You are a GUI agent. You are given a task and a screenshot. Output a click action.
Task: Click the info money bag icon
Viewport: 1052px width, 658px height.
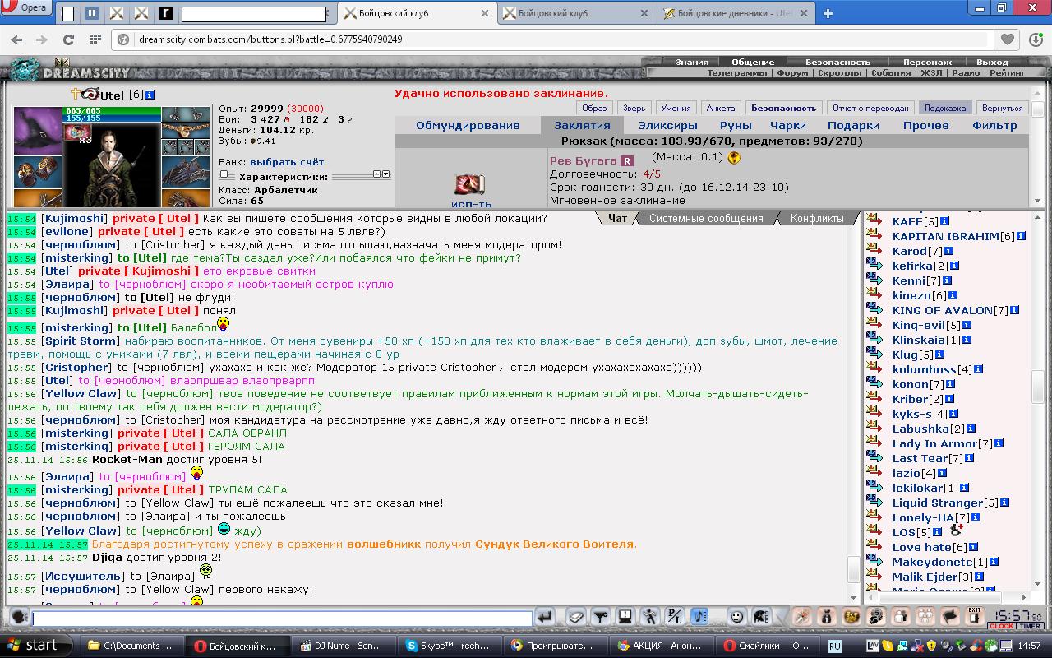coord(827,616)
